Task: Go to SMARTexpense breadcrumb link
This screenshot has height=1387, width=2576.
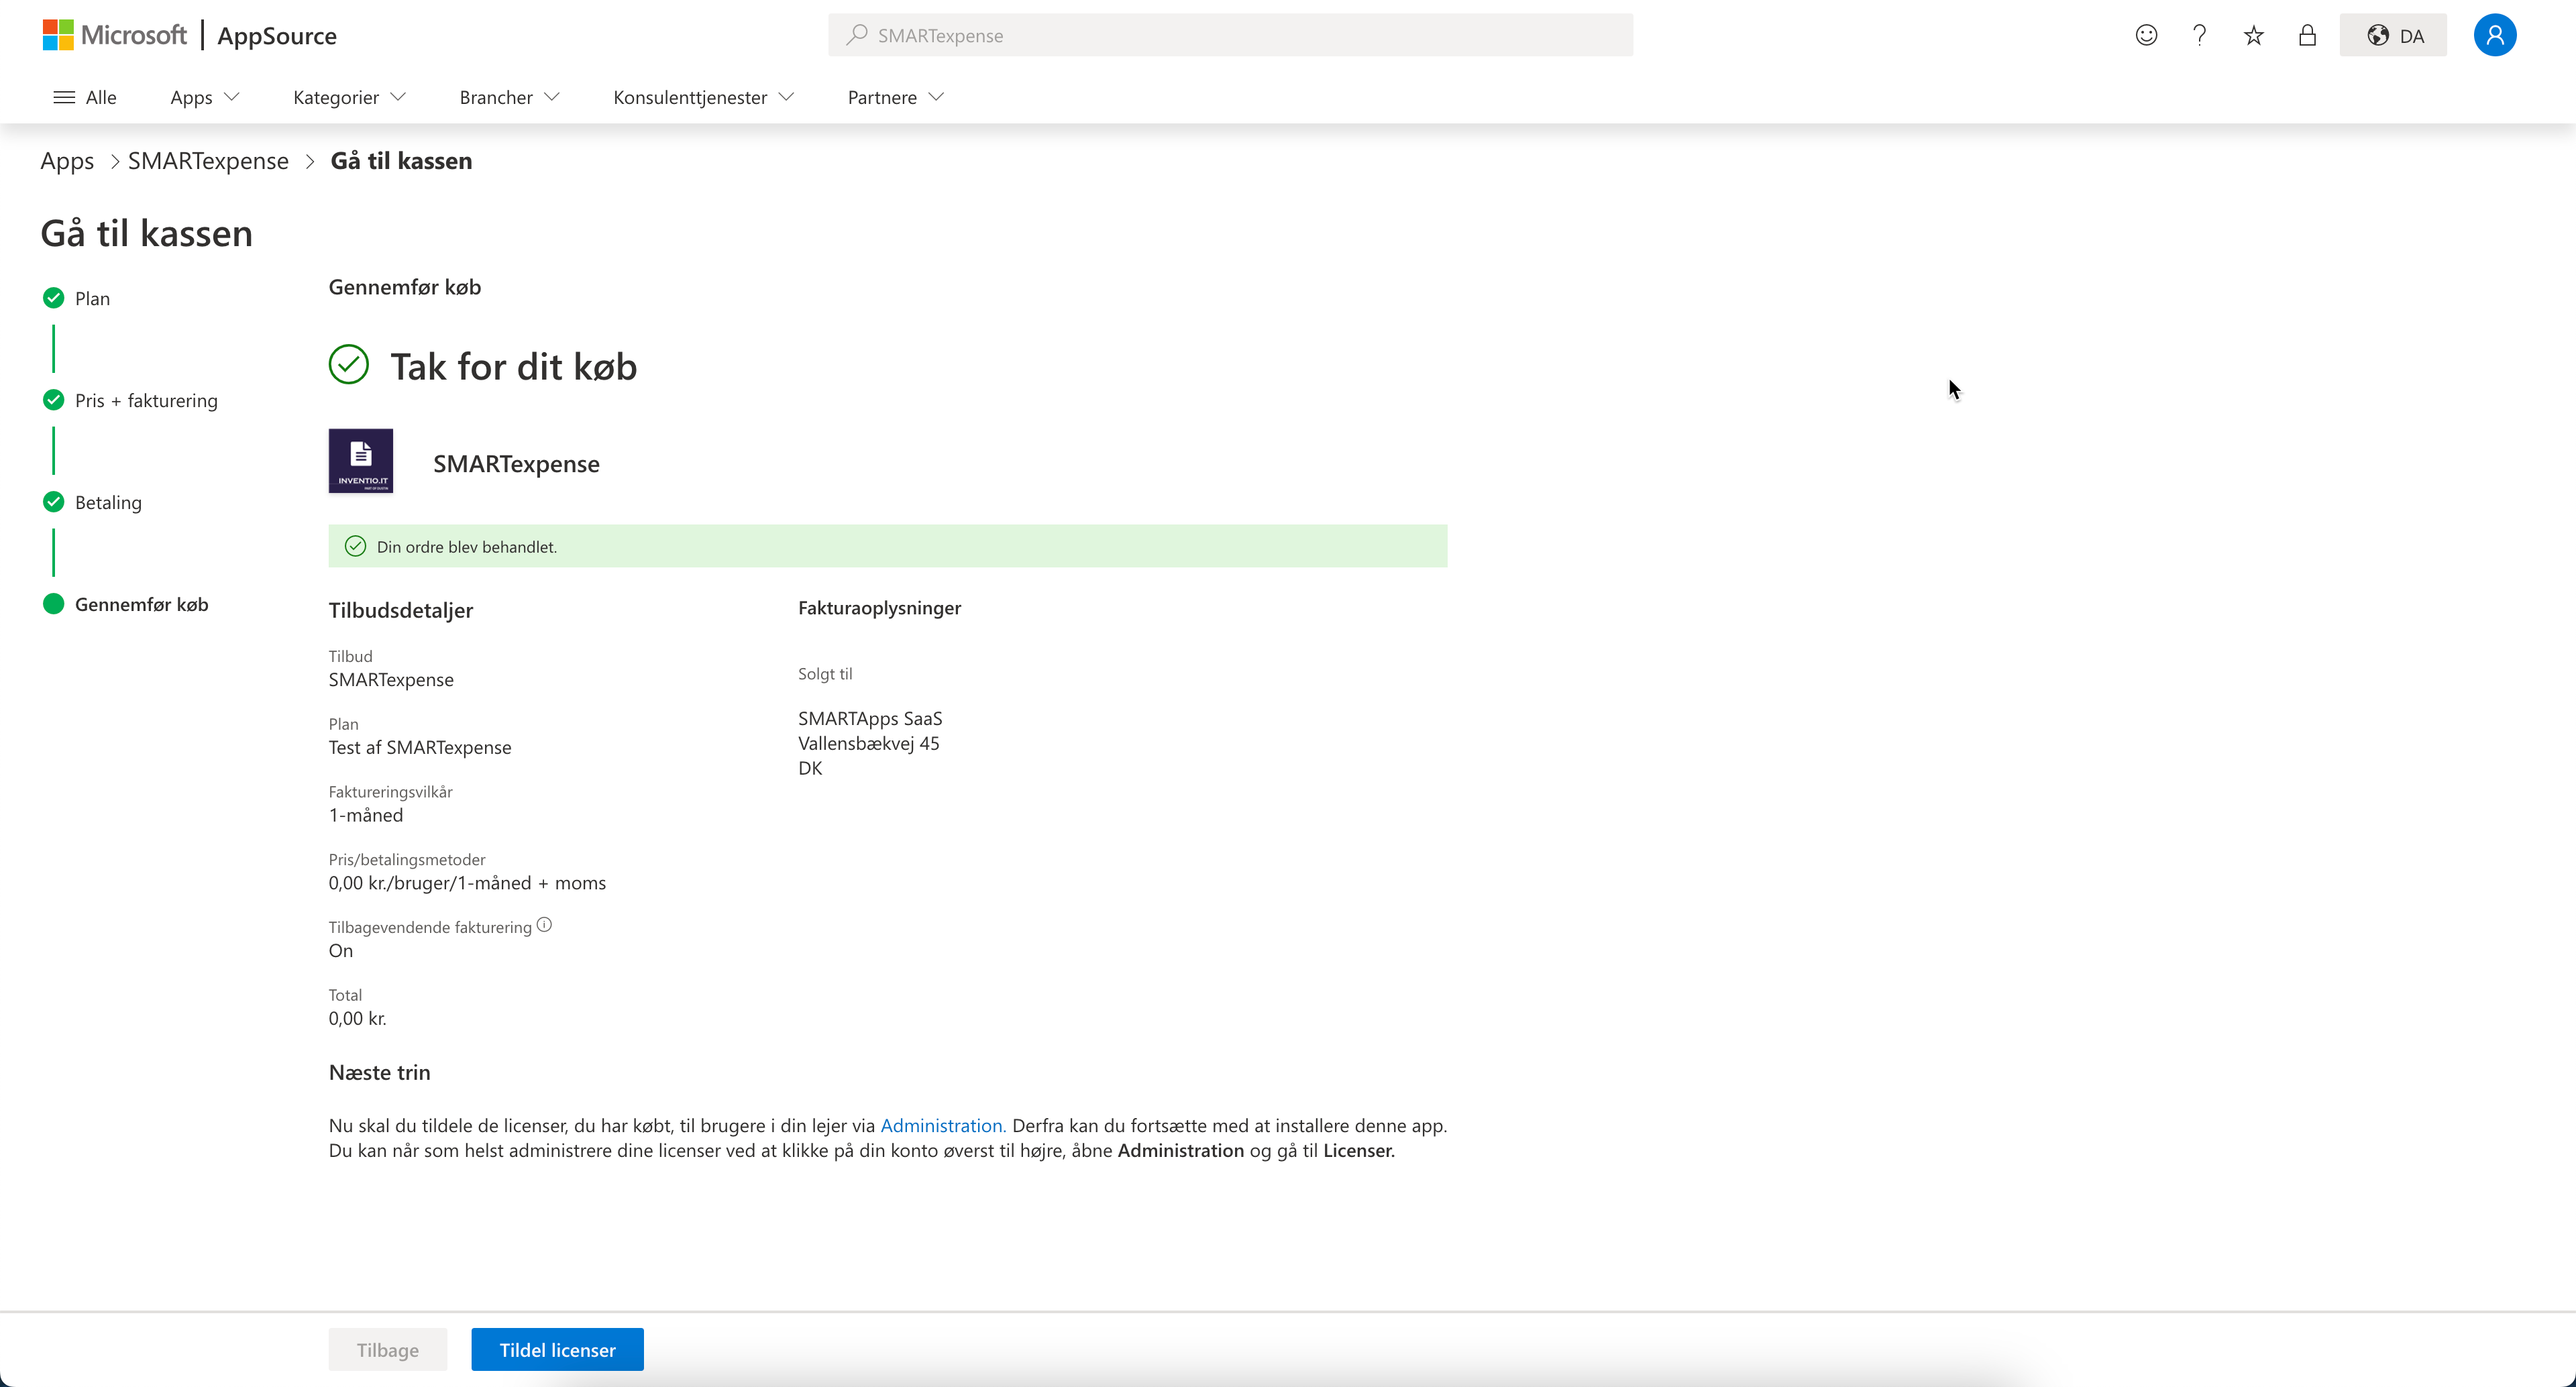Action: point(208,161)
